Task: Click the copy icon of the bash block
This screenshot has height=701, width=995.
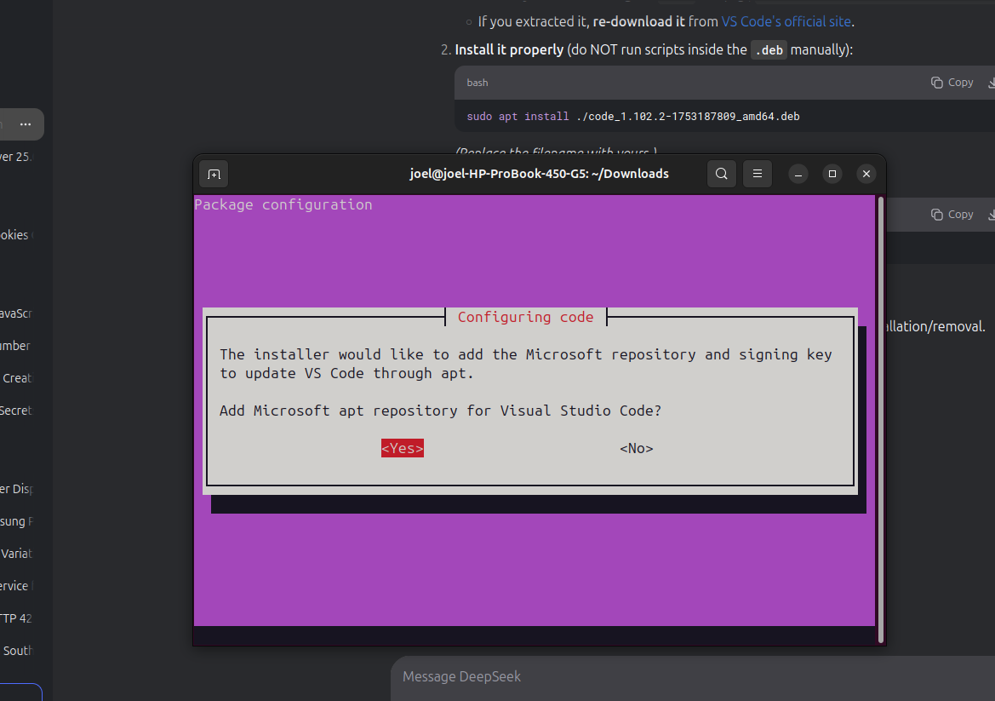Action: coord(936,83)
